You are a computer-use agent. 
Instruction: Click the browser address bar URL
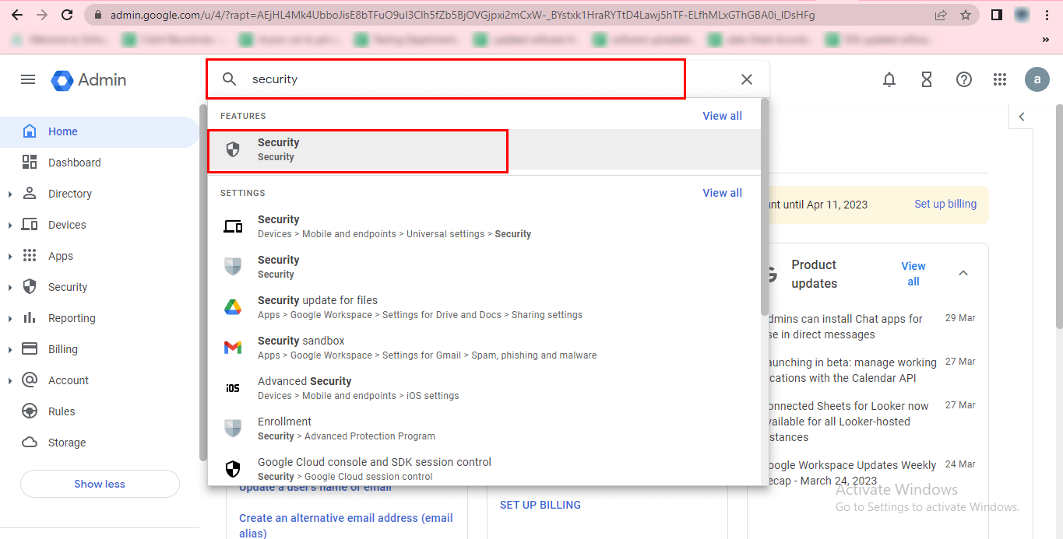tap(463, 15)
